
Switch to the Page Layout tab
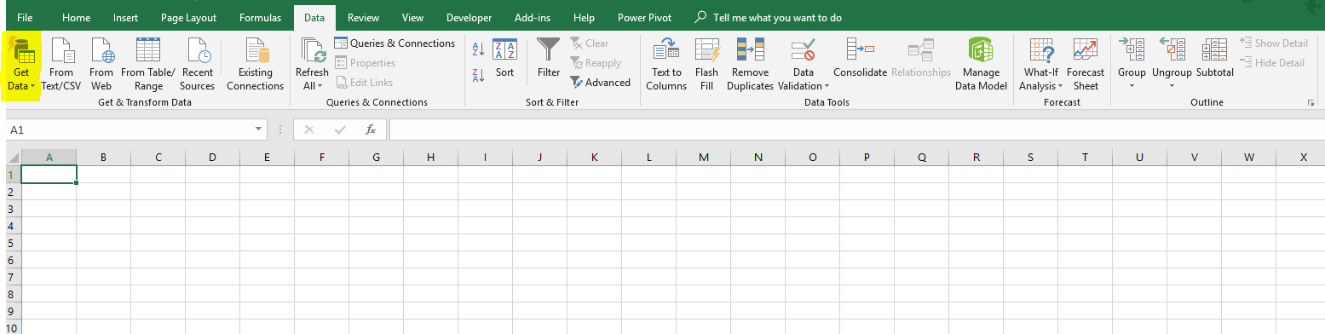[x=188, y=17]
